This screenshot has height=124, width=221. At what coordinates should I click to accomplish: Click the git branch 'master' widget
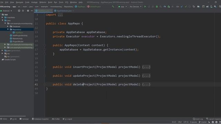pos(203,122)
